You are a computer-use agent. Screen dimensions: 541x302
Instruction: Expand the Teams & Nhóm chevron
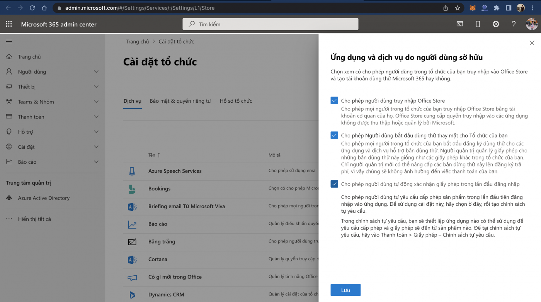coord(96,102)
